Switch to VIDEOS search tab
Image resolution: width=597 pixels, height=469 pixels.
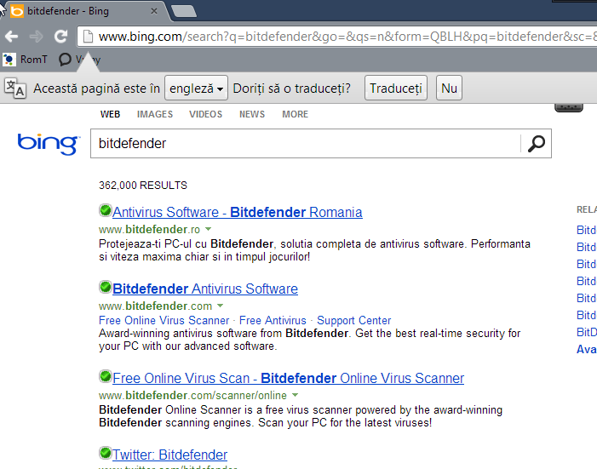point(205,114)
